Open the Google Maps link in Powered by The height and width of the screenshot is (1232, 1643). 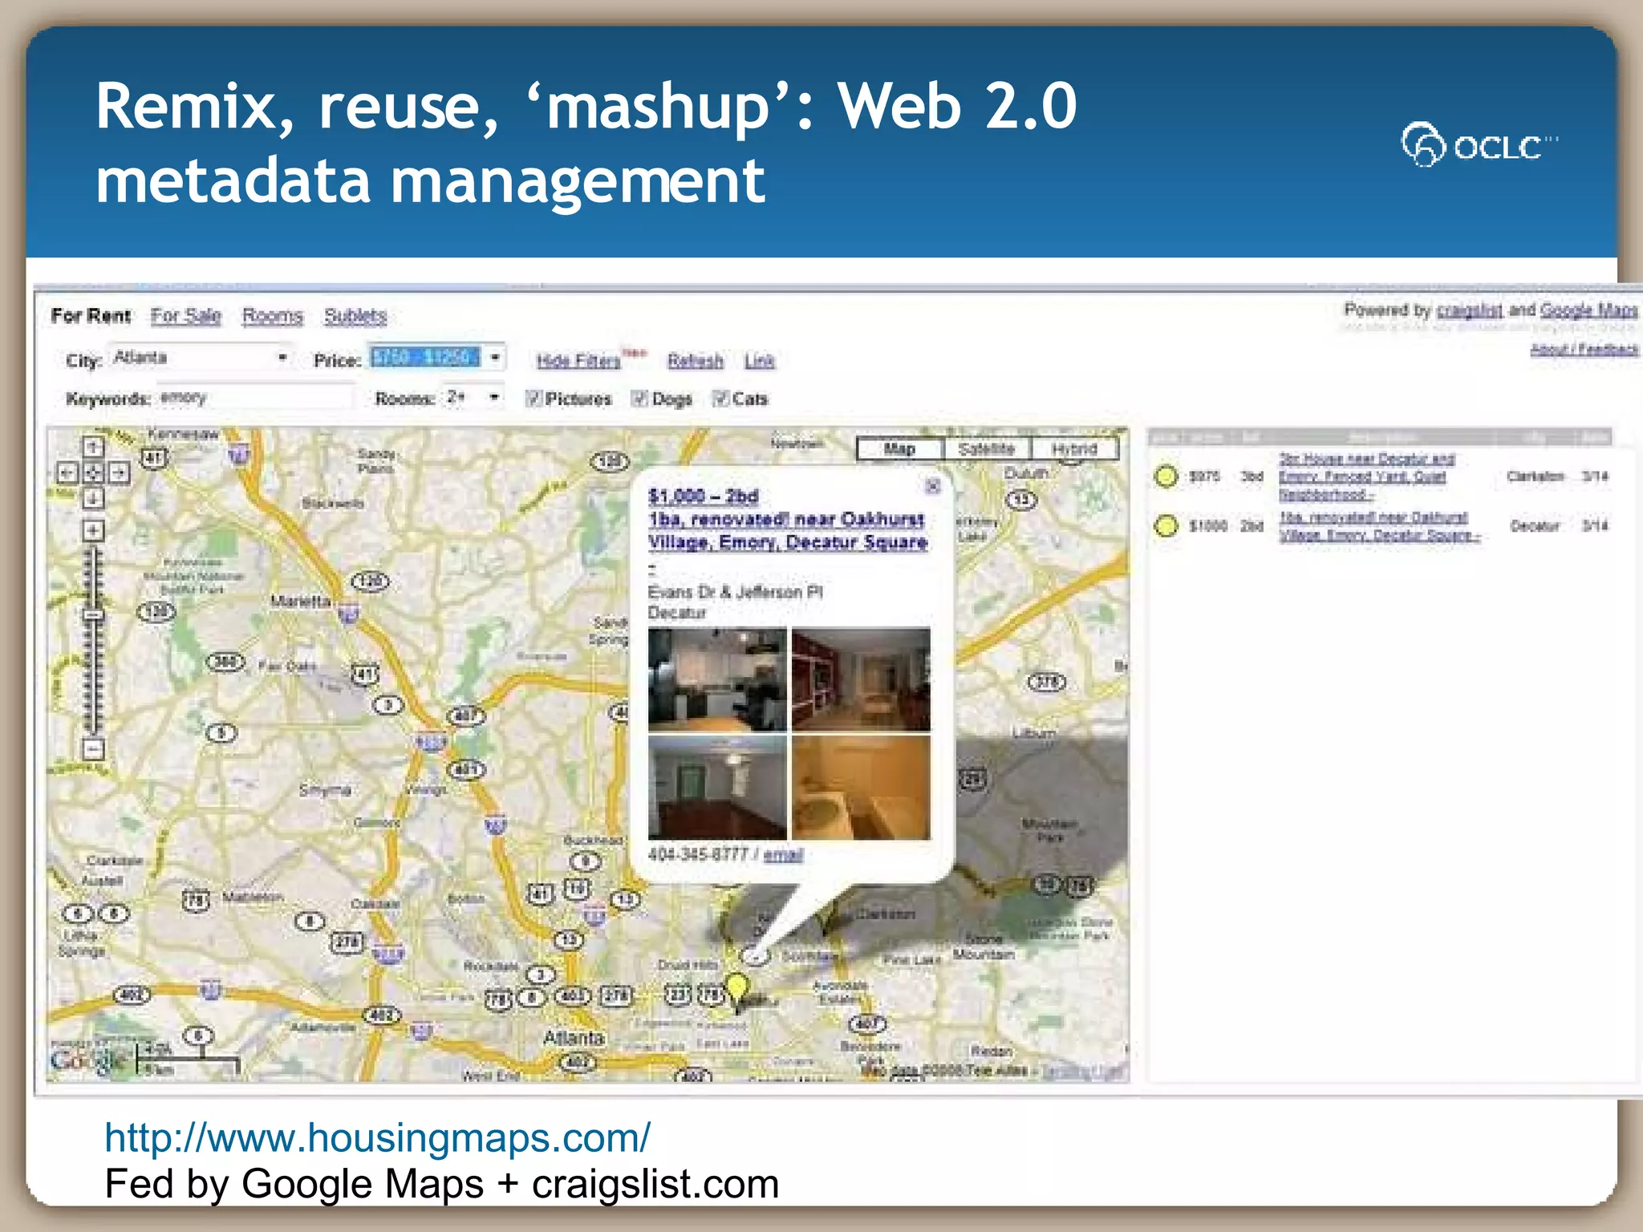point(1589,310)
